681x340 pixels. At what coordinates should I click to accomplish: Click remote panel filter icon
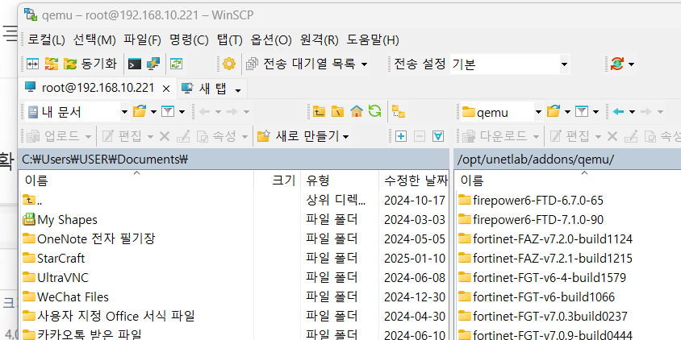582,112
